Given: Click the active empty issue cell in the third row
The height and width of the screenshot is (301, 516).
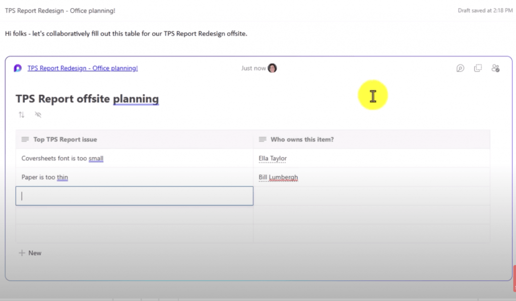Looking at the screenshot, I should [134, 196].
